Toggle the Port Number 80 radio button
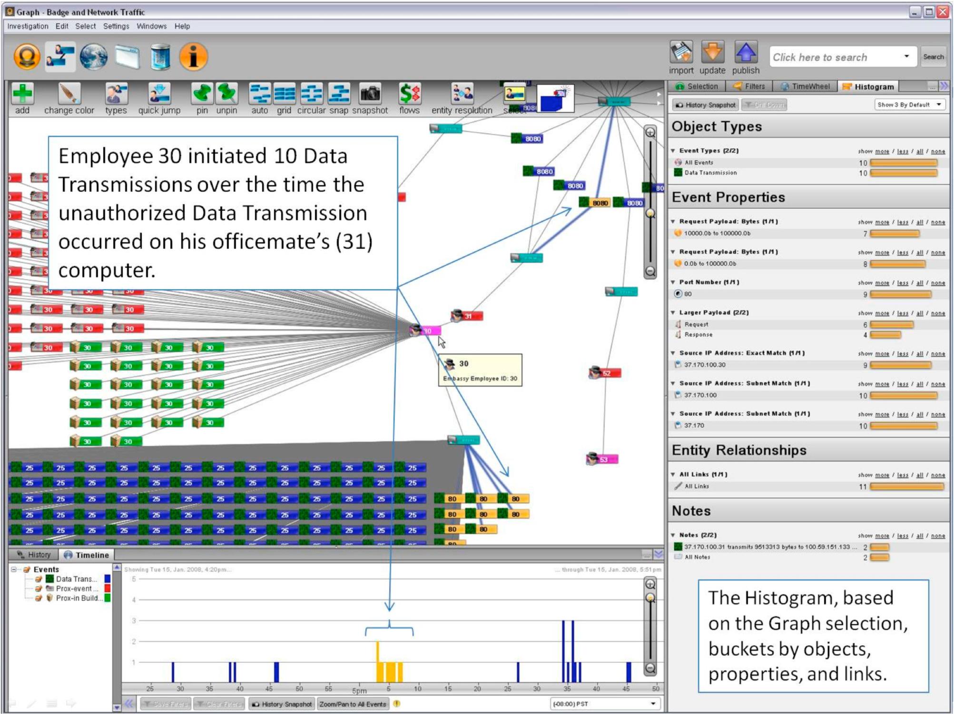The width and height of the screenshot is (954, 714). (x=678, y=294)
